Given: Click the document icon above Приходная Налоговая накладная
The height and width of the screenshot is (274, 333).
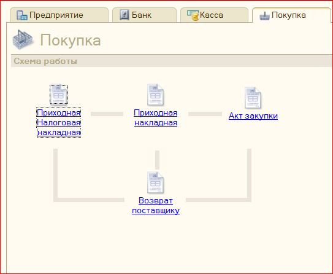Looking at the screenshot, I should pos(59,95).
